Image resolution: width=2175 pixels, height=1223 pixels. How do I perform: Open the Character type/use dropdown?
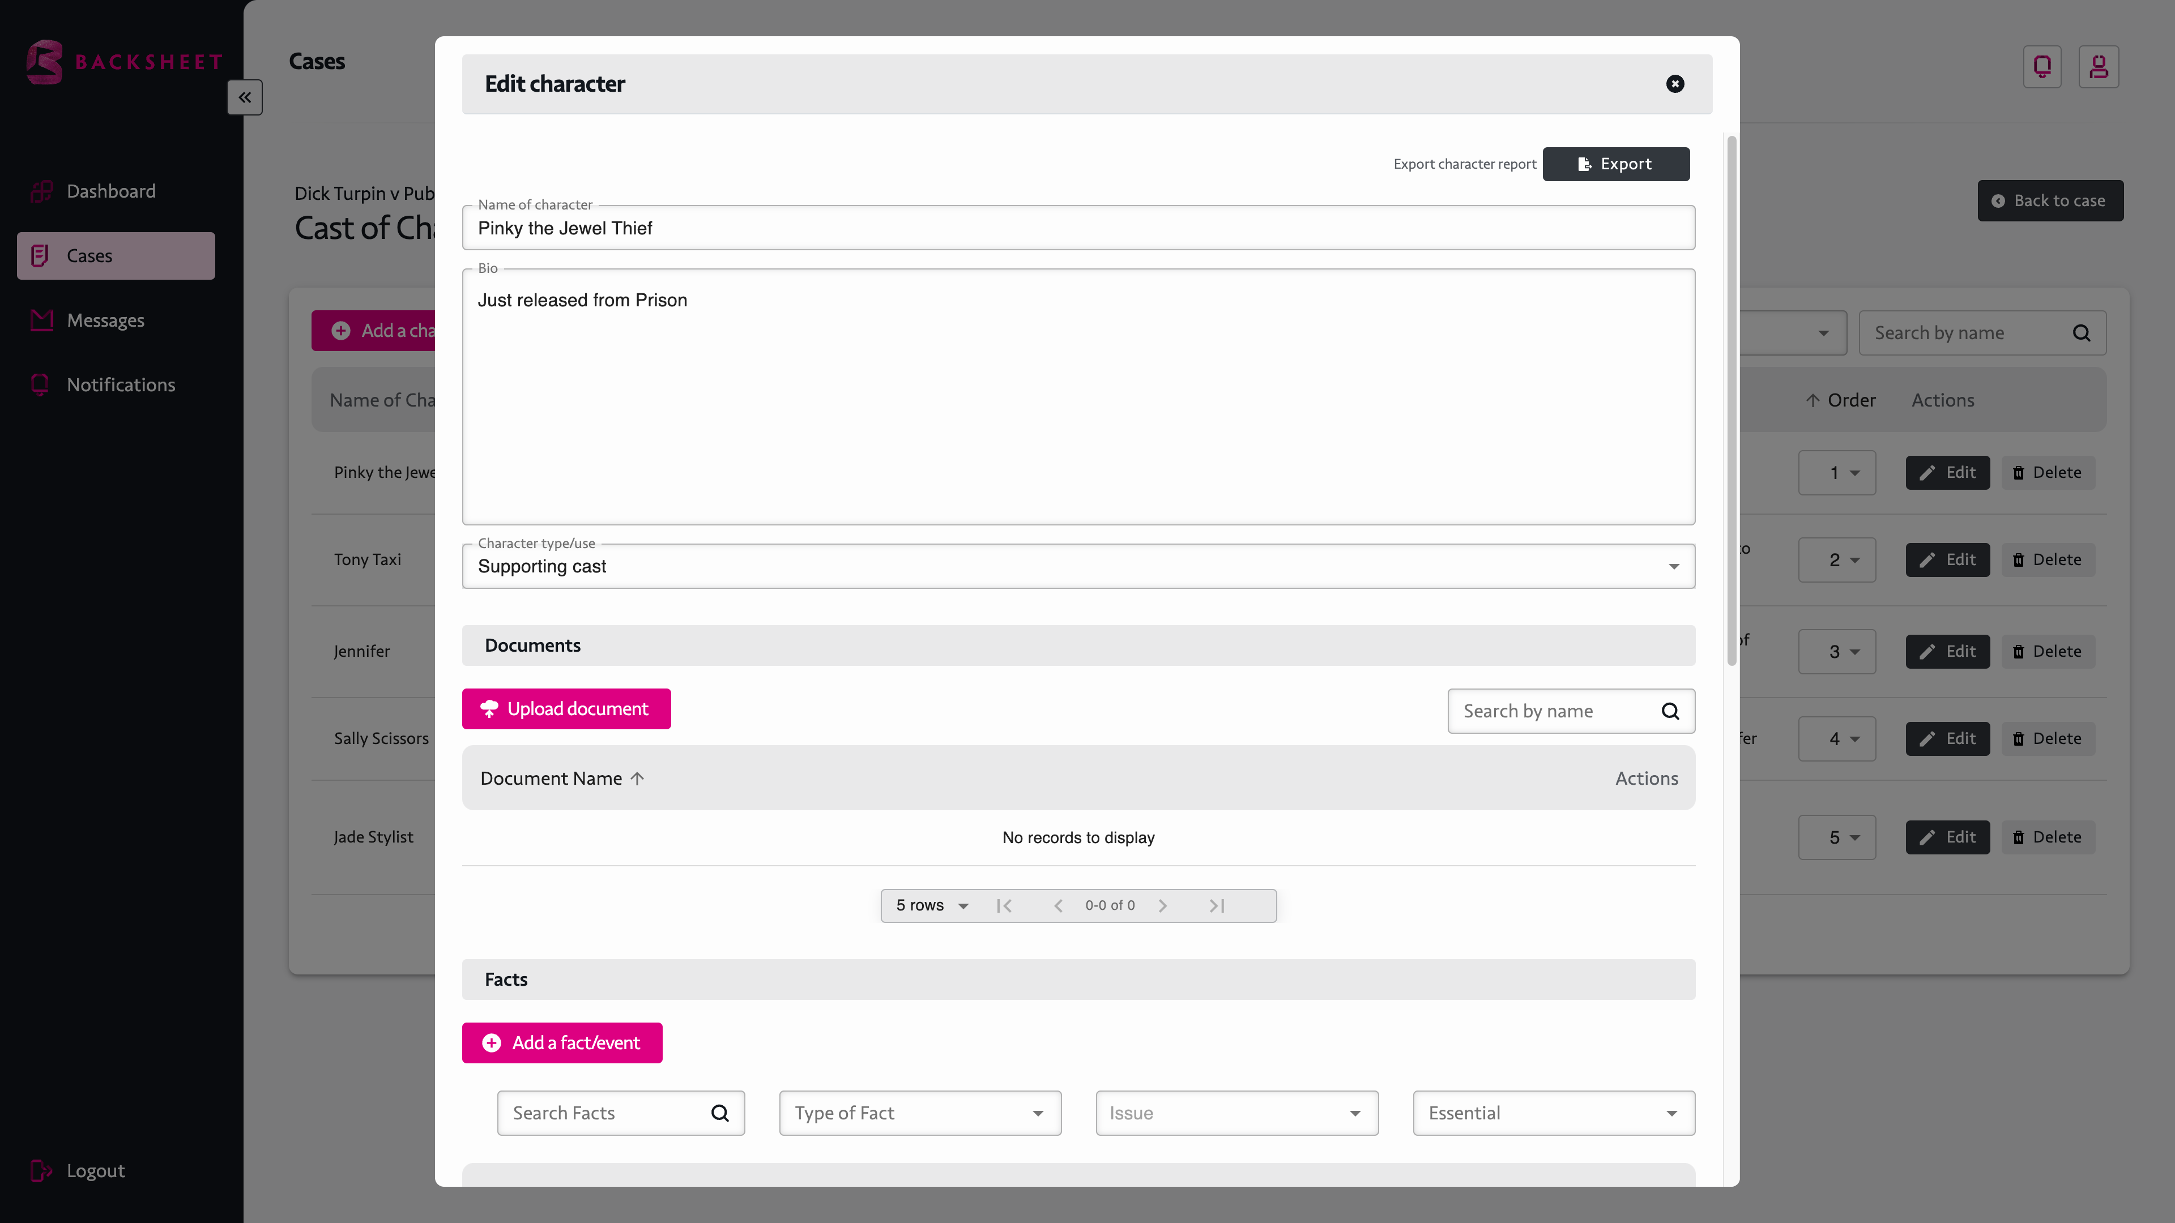point(1078,566)
